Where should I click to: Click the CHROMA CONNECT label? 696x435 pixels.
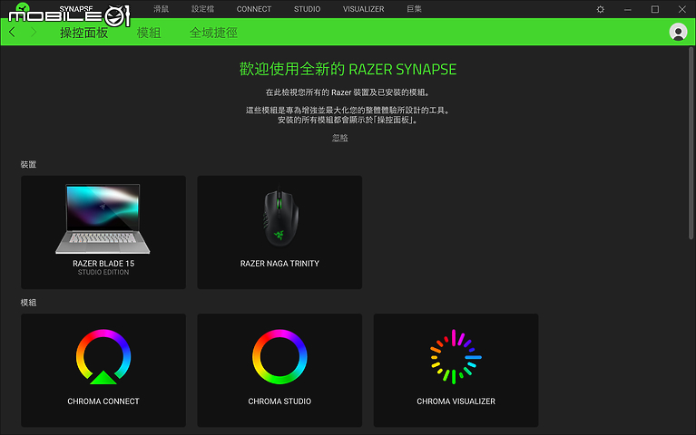pyautogui.click(x=103, y=401)
